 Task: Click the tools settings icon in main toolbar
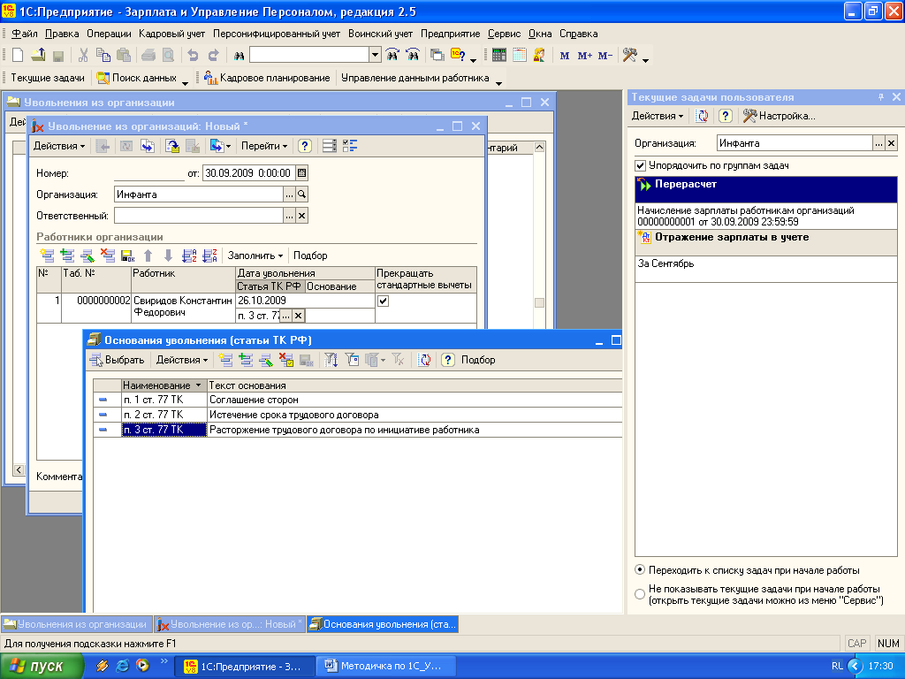point(629,56)
